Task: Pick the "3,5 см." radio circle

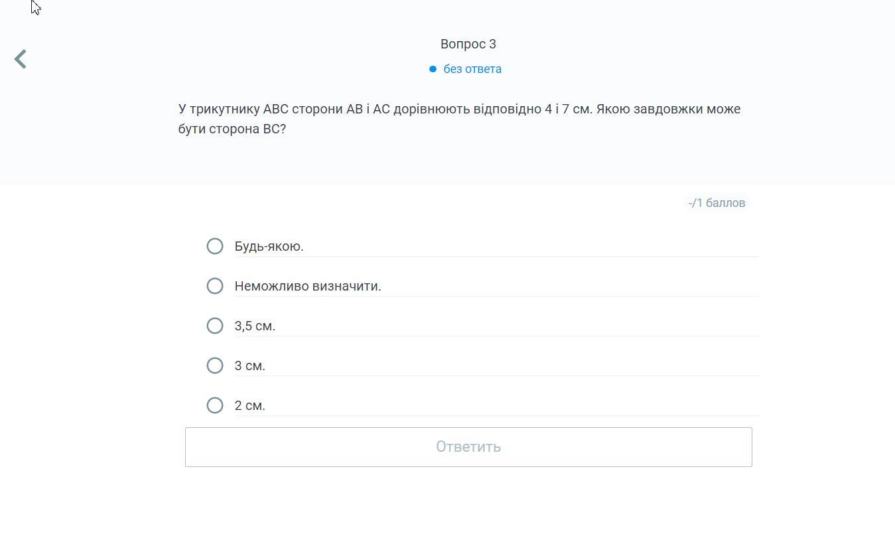Action: coord(215,326)
